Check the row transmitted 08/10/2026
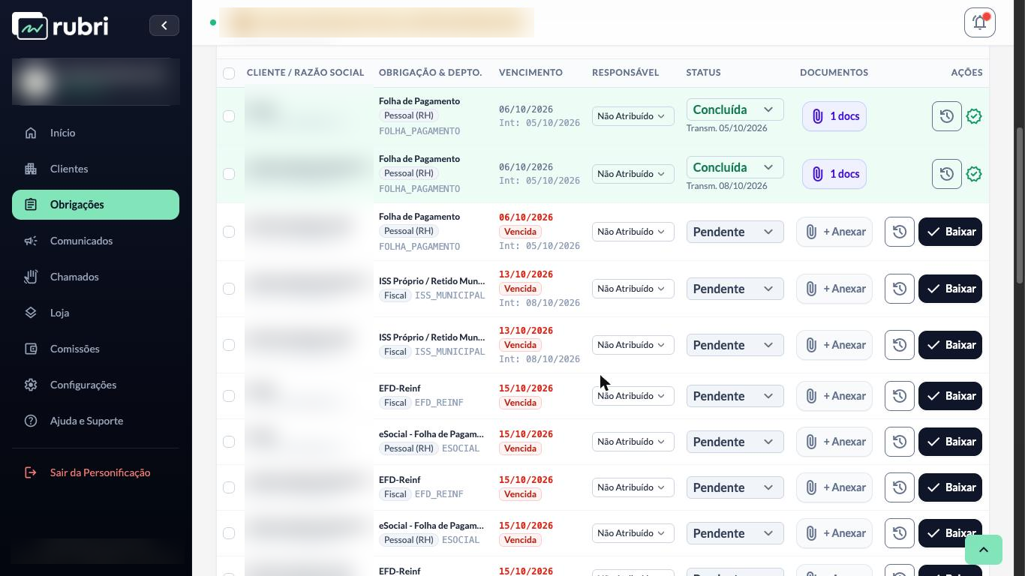 pos(229,174)
